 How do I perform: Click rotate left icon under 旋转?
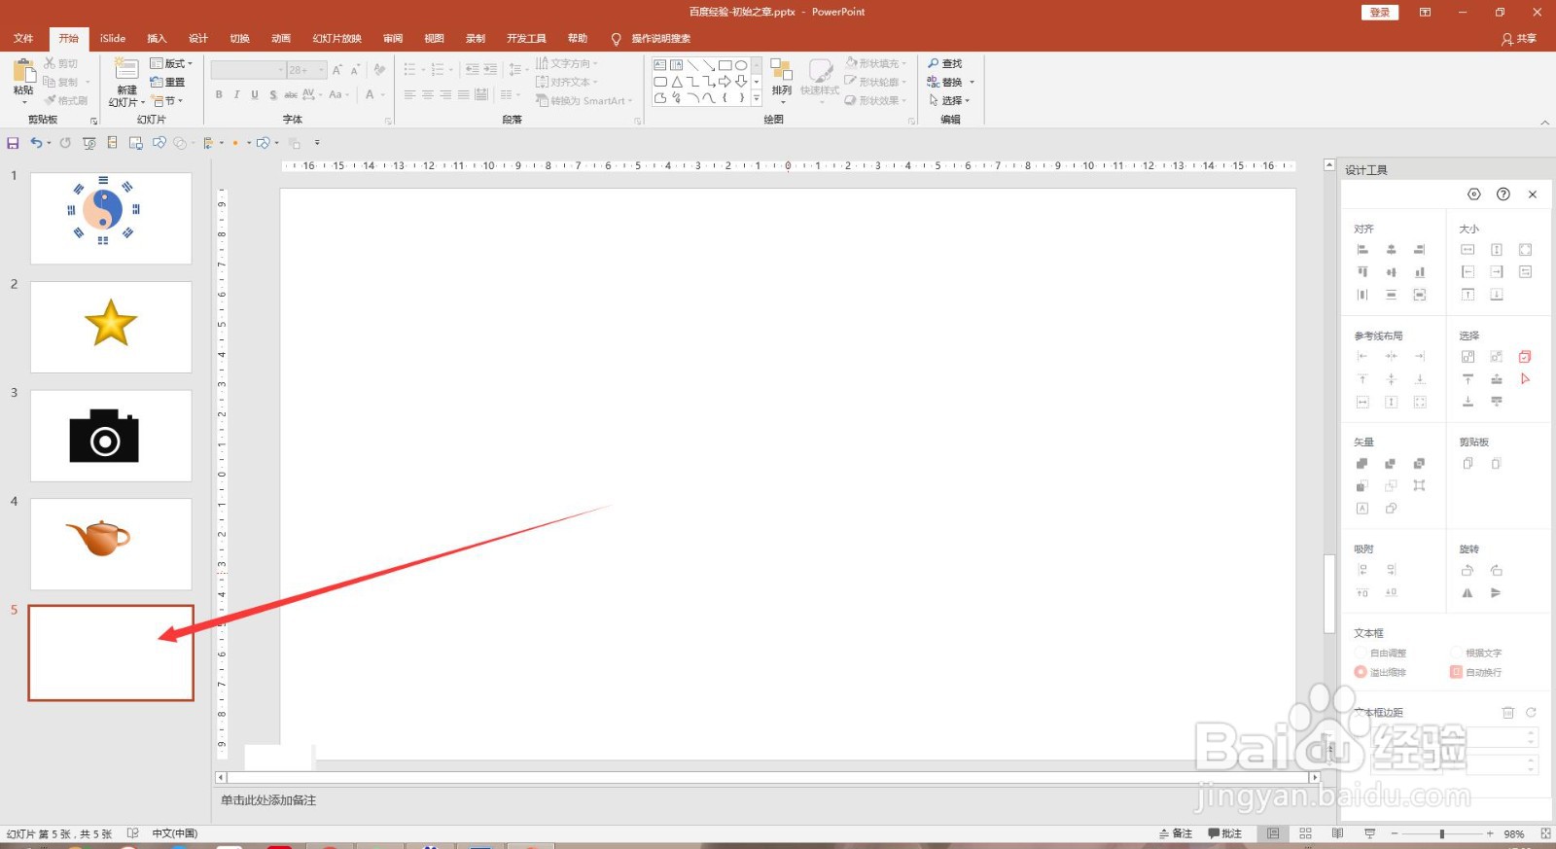[1468, 571]
